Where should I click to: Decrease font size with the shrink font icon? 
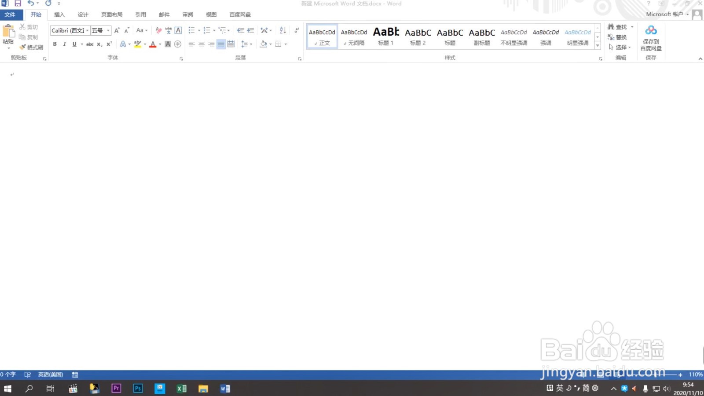pos(127,30)
